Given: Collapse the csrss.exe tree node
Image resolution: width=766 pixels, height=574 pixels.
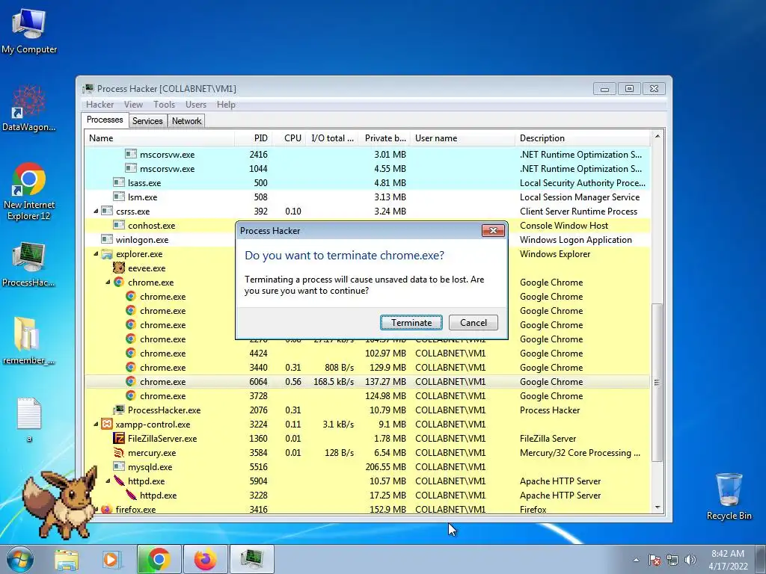Looking at the screenshot, I should pos(96,212).
